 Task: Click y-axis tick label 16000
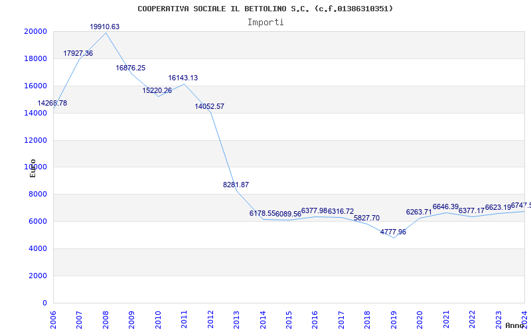pyautogui.click(x=35, y=86)
